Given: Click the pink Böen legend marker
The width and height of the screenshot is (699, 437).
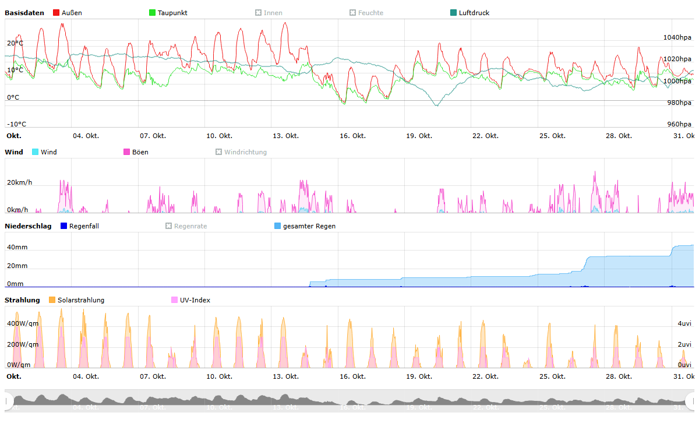Looking at the screenshot, I should [x=127, y=152].
